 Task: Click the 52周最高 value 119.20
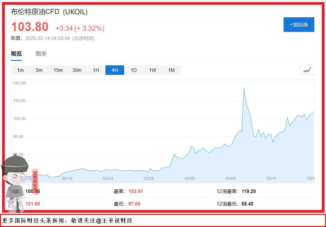coord(249,191)
